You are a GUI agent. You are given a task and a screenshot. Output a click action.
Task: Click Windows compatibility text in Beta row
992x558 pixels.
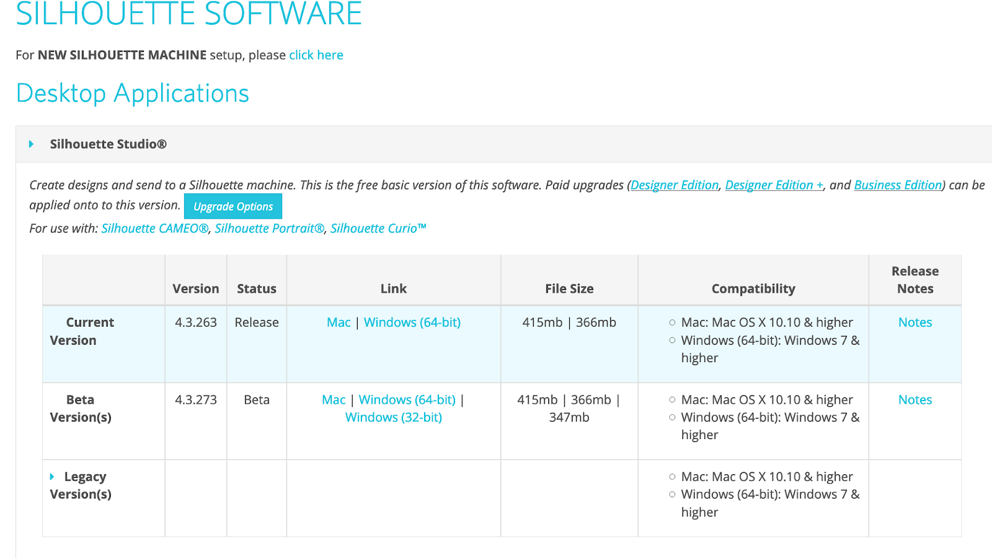[x=771, y=426]
